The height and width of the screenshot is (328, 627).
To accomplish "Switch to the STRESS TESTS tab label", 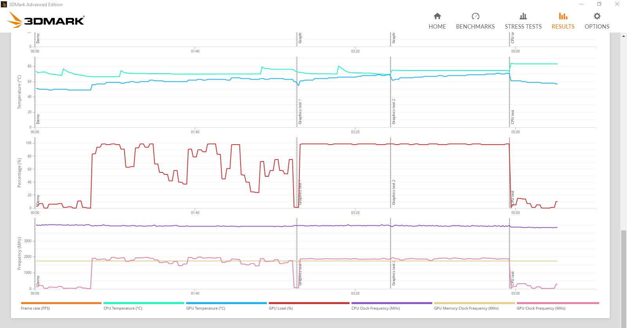I will [523, 27].
